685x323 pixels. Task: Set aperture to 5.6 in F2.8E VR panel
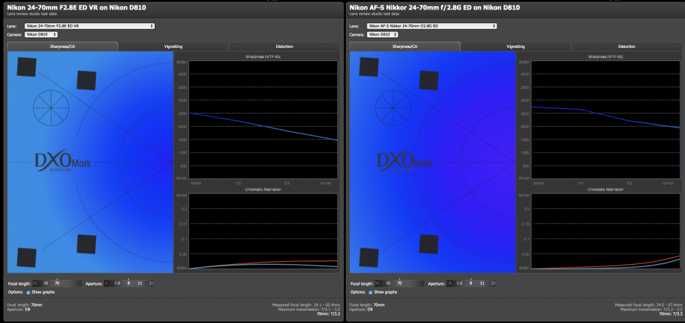pos(117,283)
